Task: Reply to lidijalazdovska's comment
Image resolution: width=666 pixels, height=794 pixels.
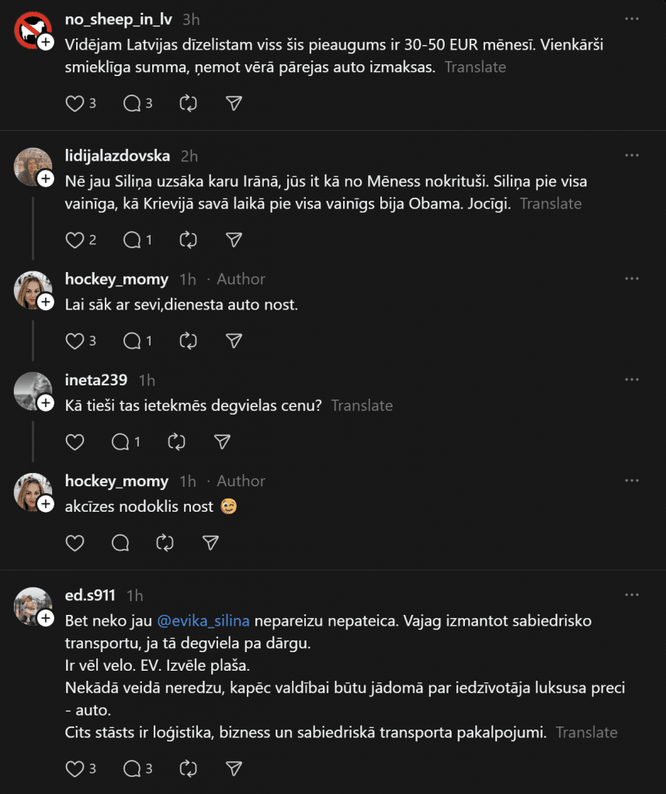Action: [x=132, y=240]
